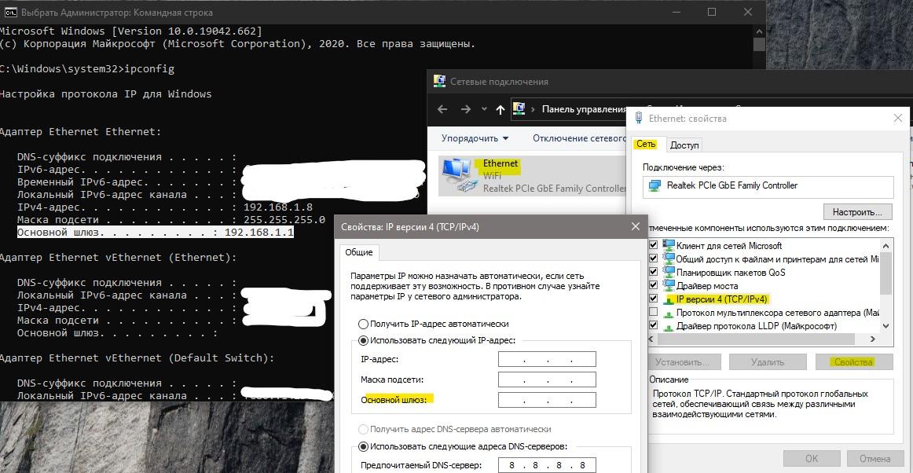This screenshot has height=473, width=913.
Task: Select Использовать следующий IP-адрес radio button
Action: click(363, 340)
